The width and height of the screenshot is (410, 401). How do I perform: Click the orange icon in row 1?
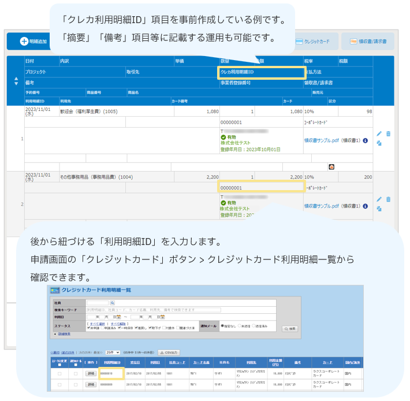click(331, 167)
